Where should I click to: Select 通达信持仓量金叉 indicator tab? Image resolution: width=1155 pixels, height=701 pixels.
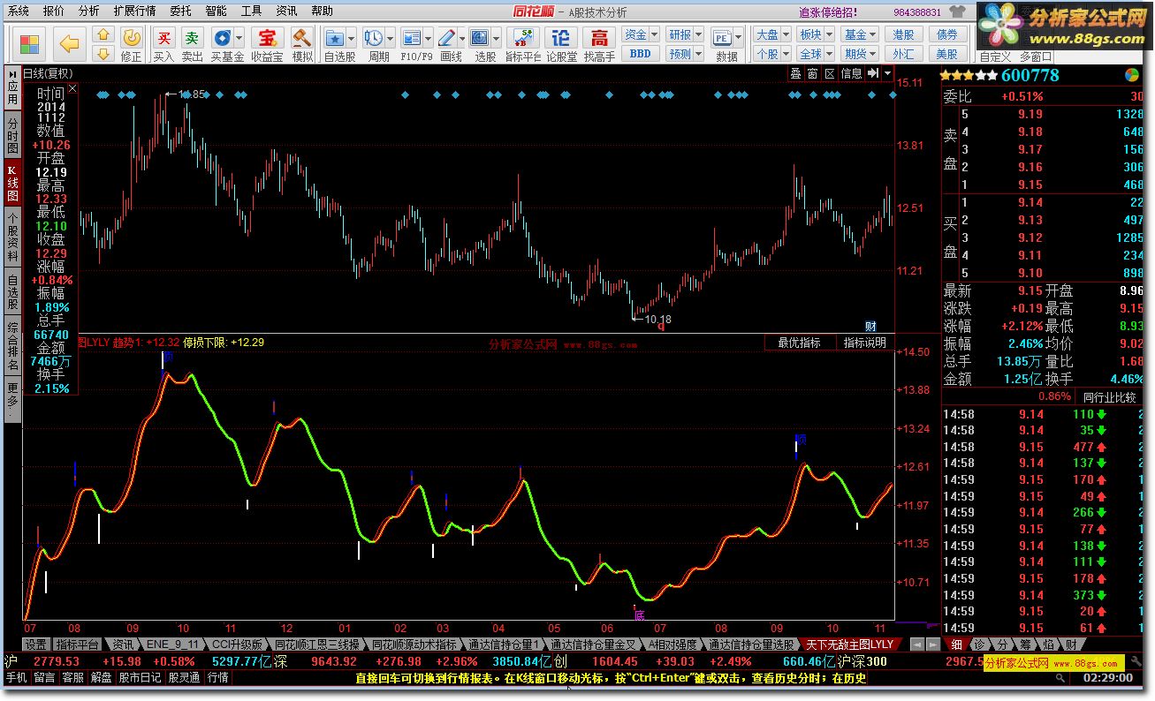click(592, 644)
